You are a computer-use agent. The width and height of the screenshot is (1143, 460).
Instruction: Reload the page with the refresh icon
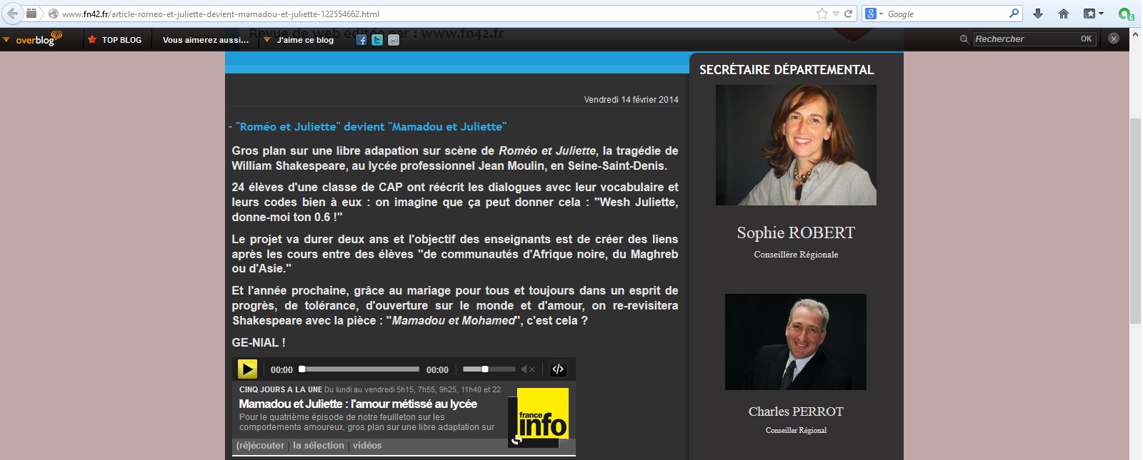[x=849, y=14]
